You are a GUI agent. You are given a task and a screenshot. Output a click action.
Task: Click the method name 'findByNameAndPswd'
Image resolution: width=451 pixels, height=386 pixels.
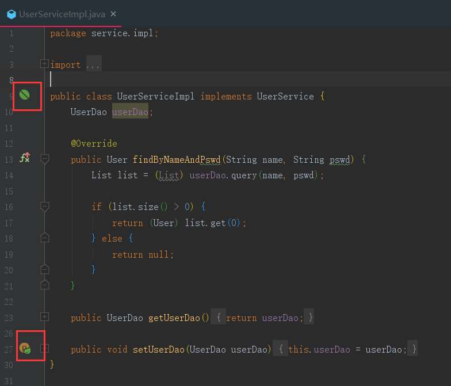[177, 159]
